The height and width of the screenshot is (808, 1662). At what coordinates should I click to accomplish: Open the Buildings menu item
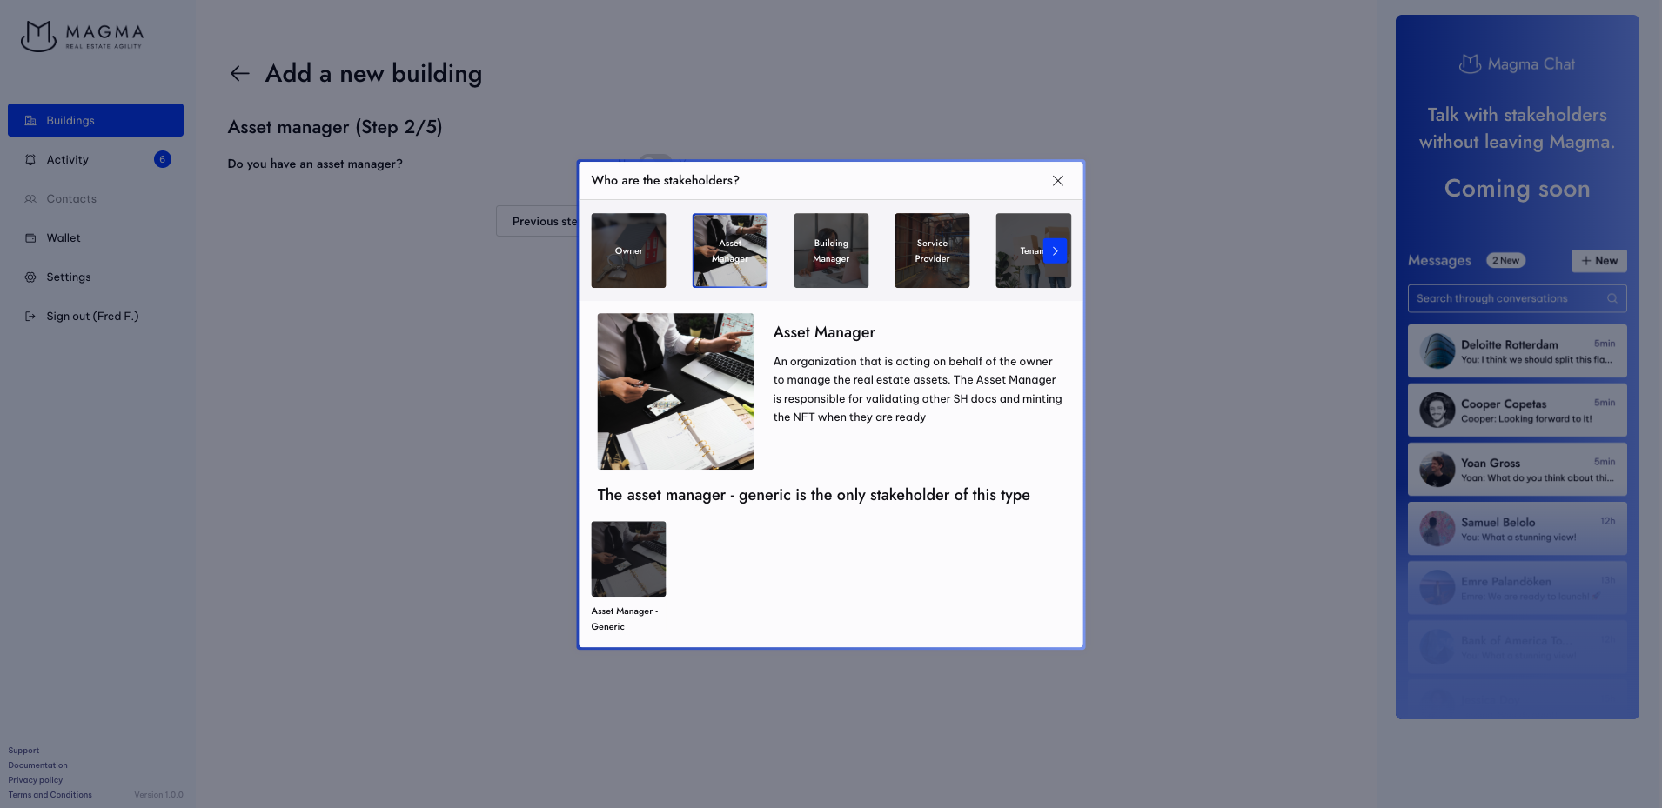(x=96, y=120)
